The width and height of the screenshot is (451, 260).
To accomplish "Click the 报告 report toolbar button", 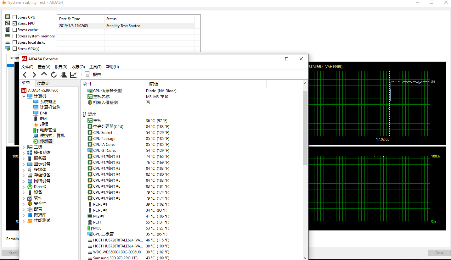I will pos(93,75).
